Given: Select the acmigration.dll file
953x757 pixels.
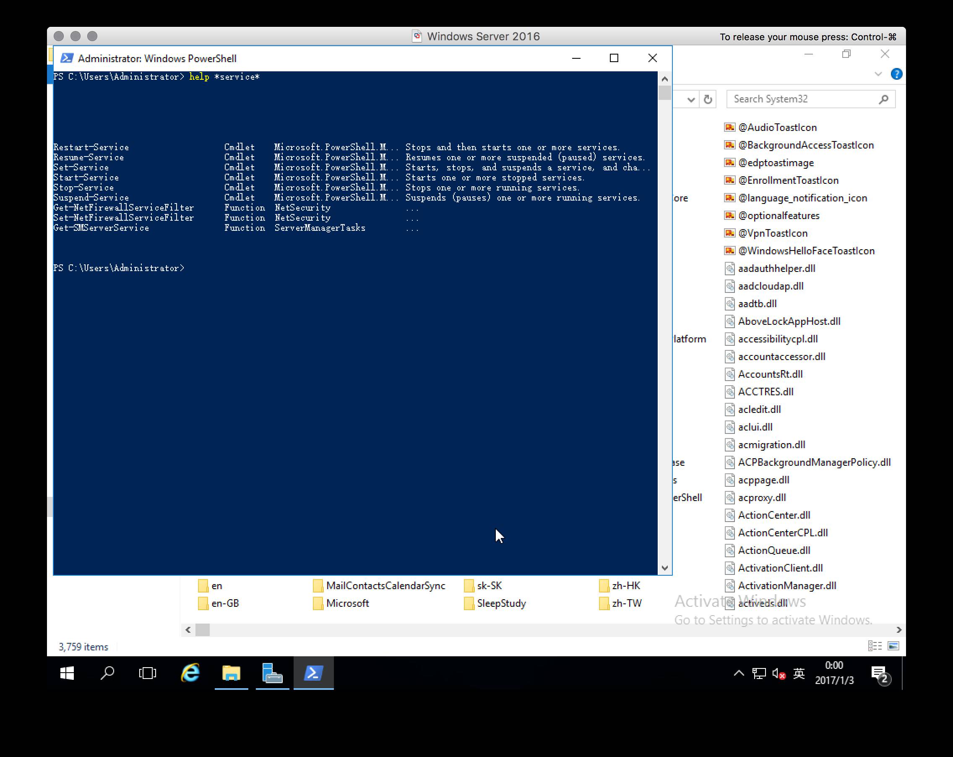Looking at the screenshot, I should point(765,444).
